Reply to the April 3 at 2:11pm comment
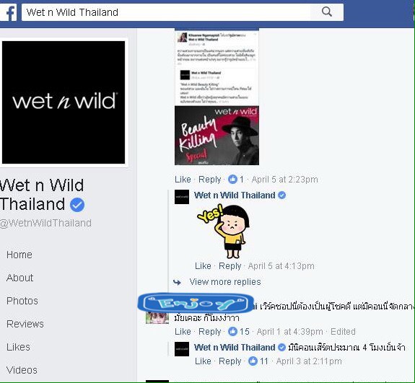 [230, 361]
